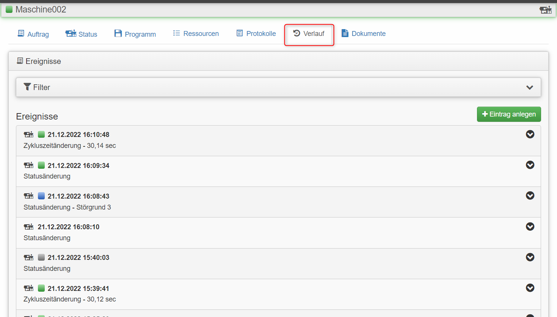
Task: Click the machine icon at top right
Action: pos(545,10)
